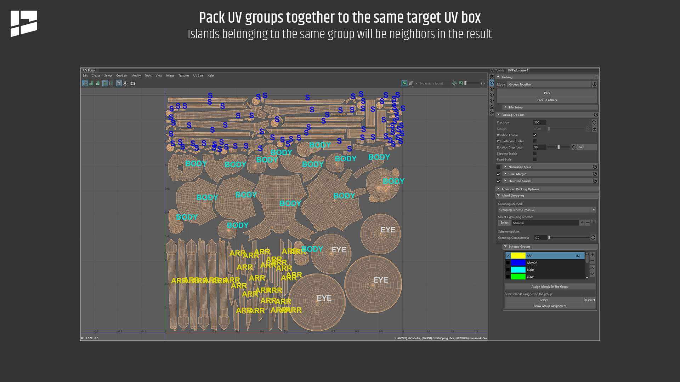Click the image ratio icon beside the RGB icon
Viewport: 680px width, 382px height.
point(461,83)
